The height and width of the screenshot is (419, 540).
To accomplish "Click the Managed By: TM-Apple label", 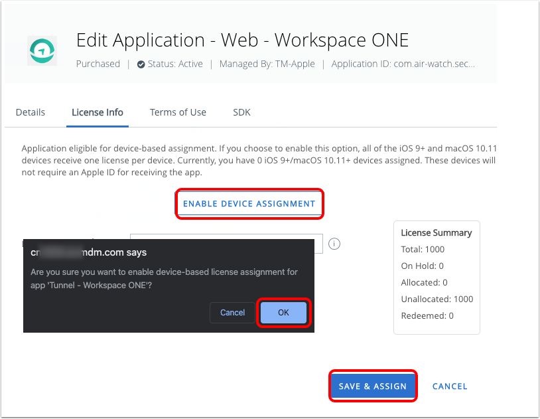I will [268, 64].
